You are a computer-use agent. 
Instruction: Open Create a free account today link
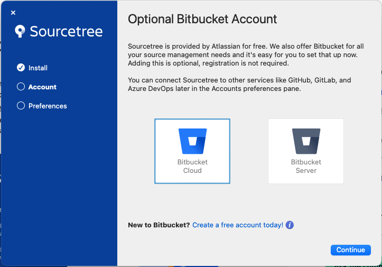238,225
